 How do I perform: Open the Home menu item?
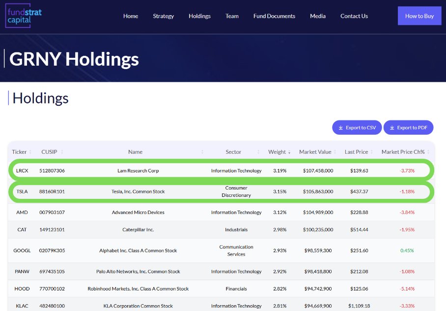(x=131, y=16)
